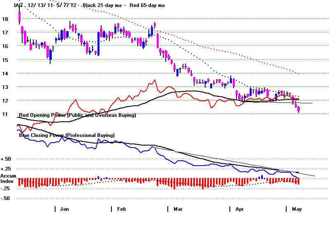The height and width of the screenshot is (246, 329).
Task: Click the -.25 accumulation scale label
Action: pos(6,188)
